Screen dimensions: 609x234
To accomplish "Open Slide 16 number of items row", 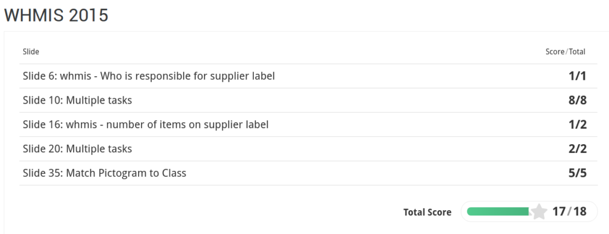I will [x=309, y=124].
